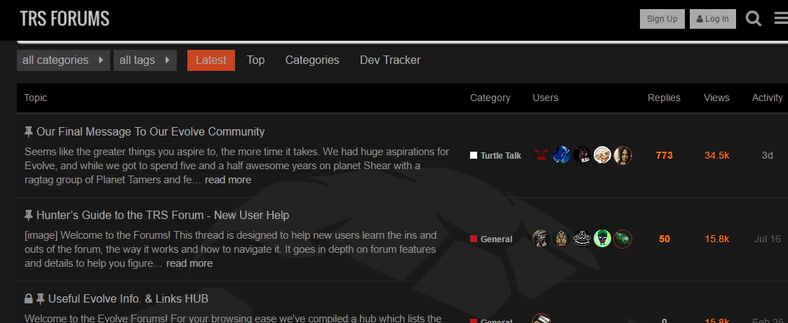Open the search magnifier icon
This screenshot has width=788, height=323.
click(754, 19)
